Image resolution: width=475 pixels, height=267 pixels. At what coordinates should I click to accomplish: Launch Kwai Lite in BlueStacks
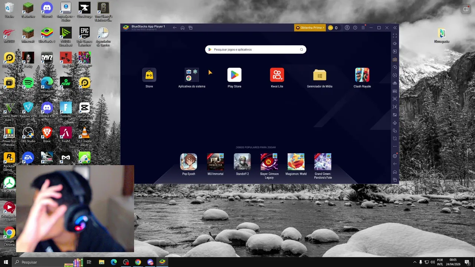(x=277, y=75)
